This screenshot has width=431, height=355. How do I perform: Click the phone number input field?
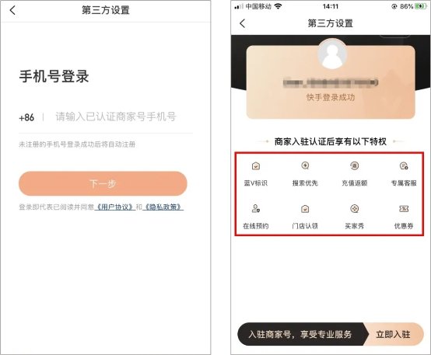[116, 117]
